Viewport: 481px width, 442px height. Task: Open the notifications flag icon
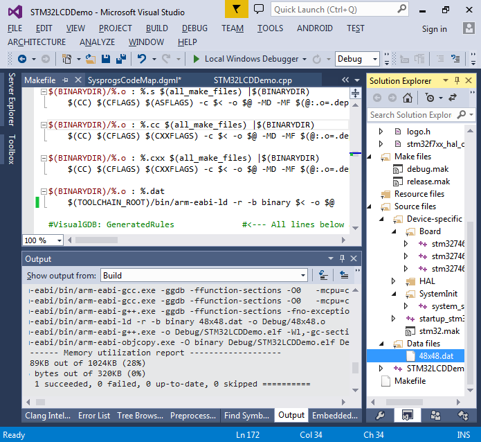236,9
